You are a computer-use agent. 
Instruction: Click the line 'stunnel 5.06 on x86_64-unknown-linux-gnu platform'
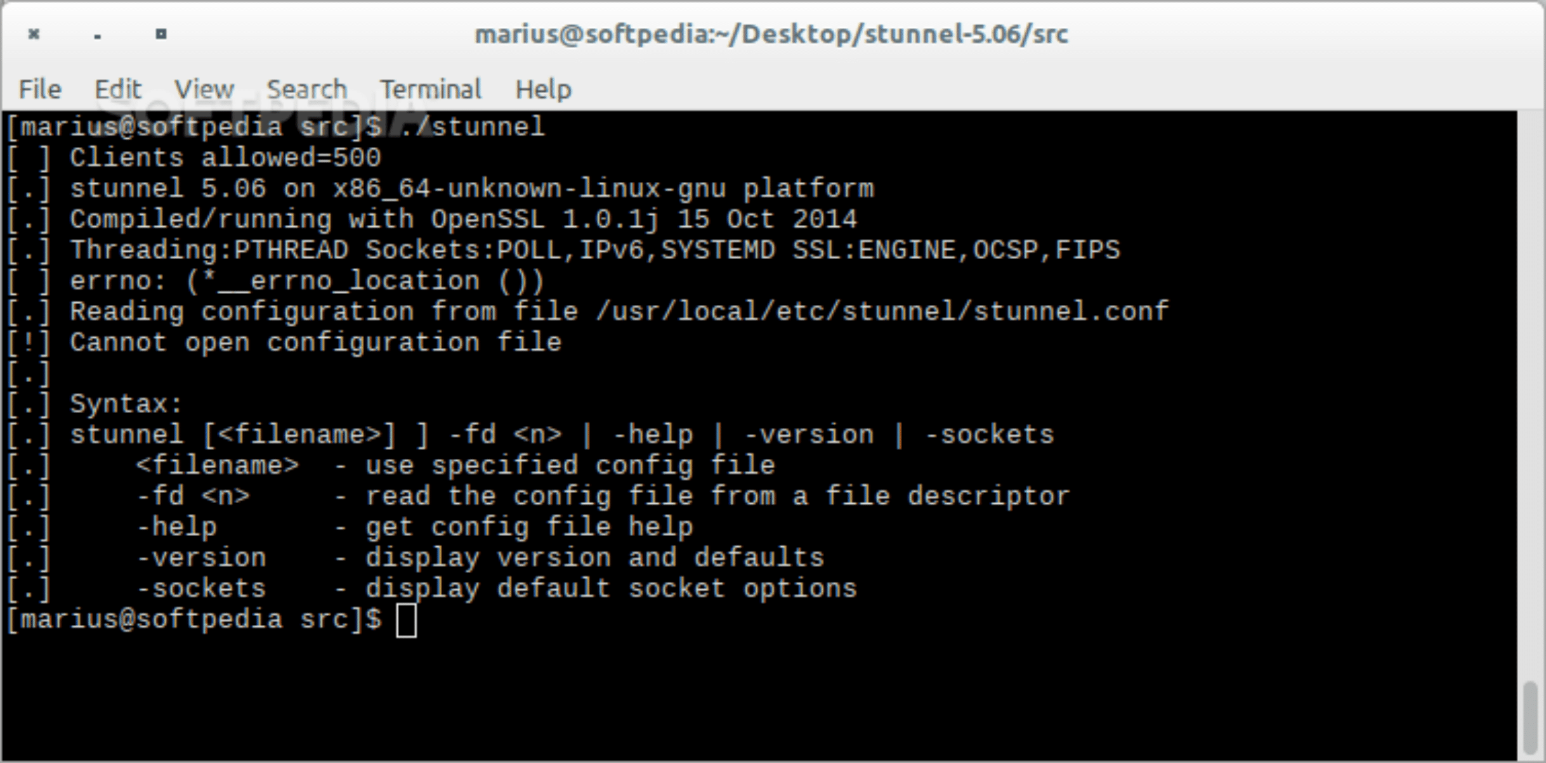(472, 189)
